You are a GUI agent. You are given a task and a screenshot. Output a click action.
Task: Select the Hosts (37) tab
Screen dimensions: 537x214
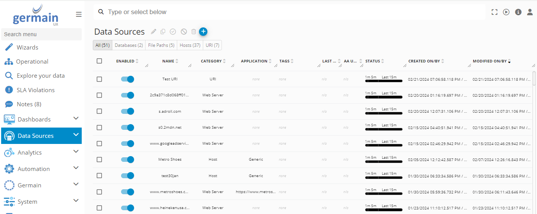pyautogui.click(x=190, y=45)
